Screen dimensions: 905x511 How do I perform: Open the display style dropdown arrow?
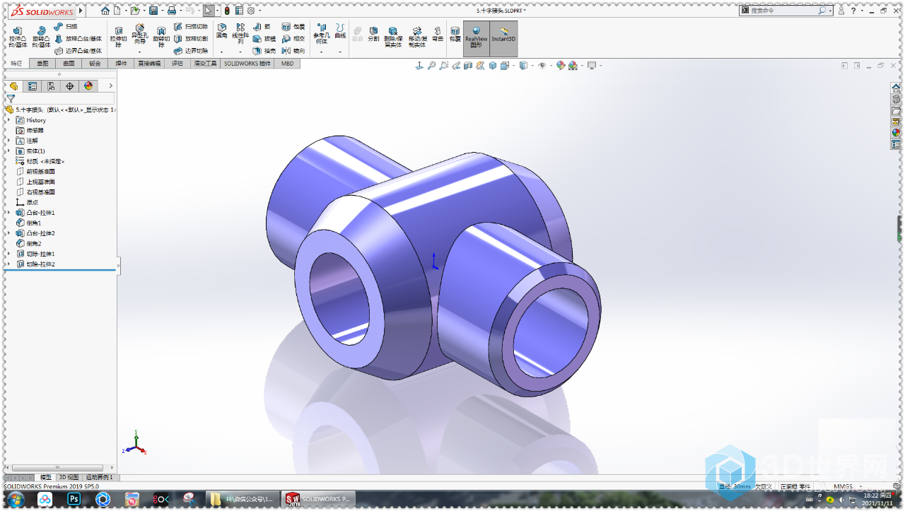point(532,66)
